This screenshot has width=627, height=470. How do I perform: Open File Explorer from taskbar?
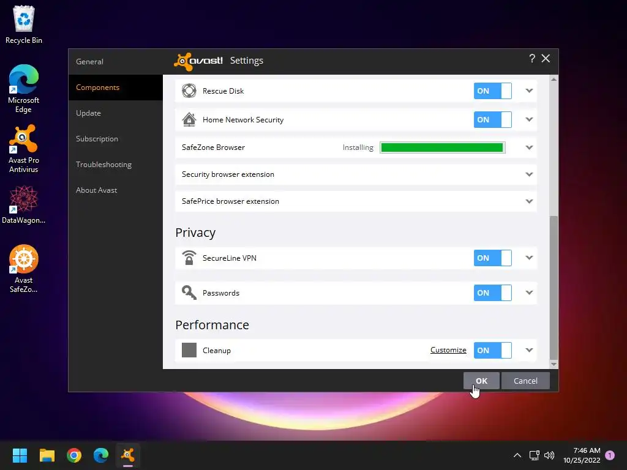pos(47,455)
